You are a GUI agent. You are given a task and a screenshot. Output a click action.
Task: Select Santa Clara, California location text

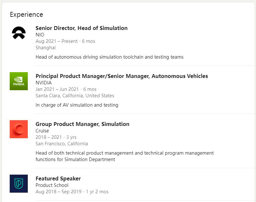(x=75, y=96)
